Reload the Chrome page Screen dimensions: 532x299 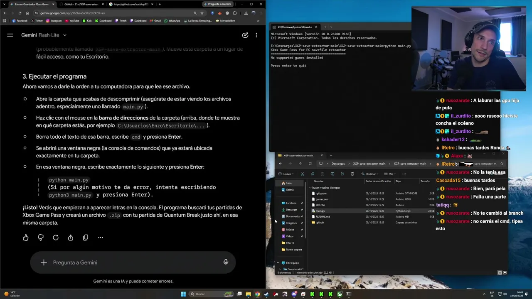pos(20,13)
